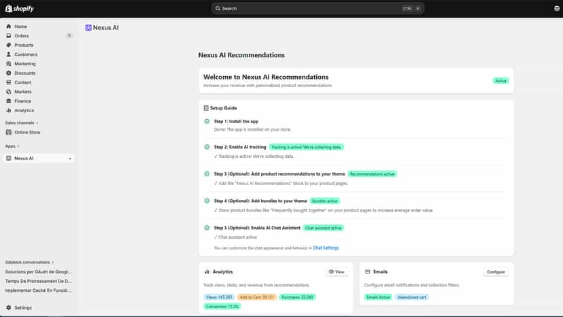563x317 pixels.
Task: Open Solutions per OAuth de Google conversation
Action: tap(39, 271)
